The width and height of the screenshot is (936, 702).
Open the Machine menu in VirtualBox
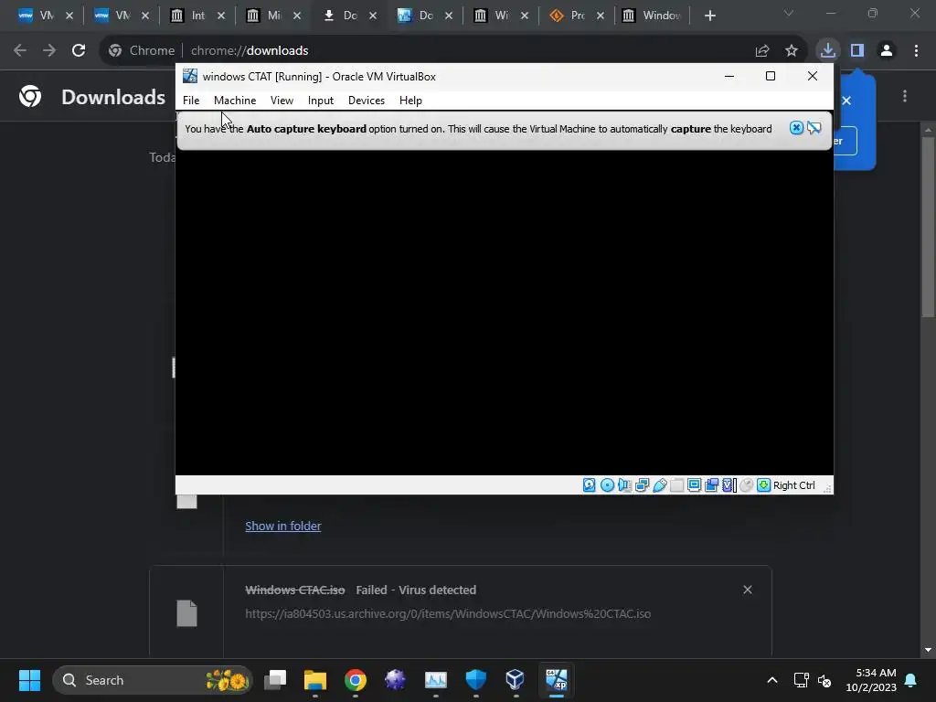tap(235, 101)
